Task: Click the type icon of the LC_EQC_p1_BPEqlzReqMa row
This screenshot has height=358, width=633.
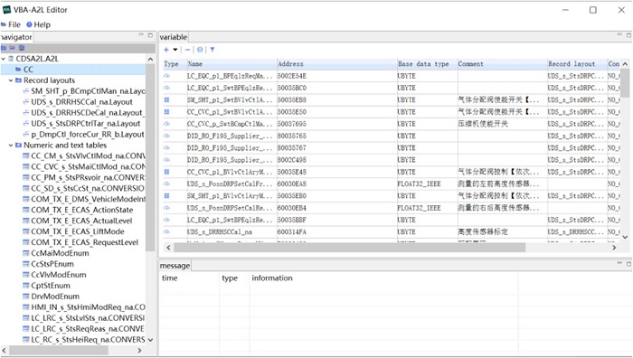Action: (x=166, y=76)
